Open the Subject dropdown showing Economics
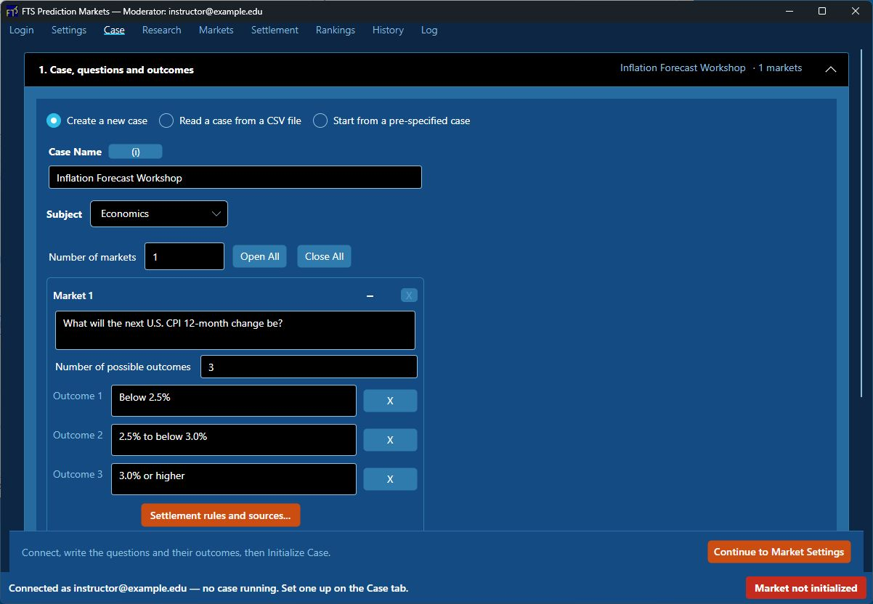The width and height of the screenshot is (873, 604). tap(159, 213)
